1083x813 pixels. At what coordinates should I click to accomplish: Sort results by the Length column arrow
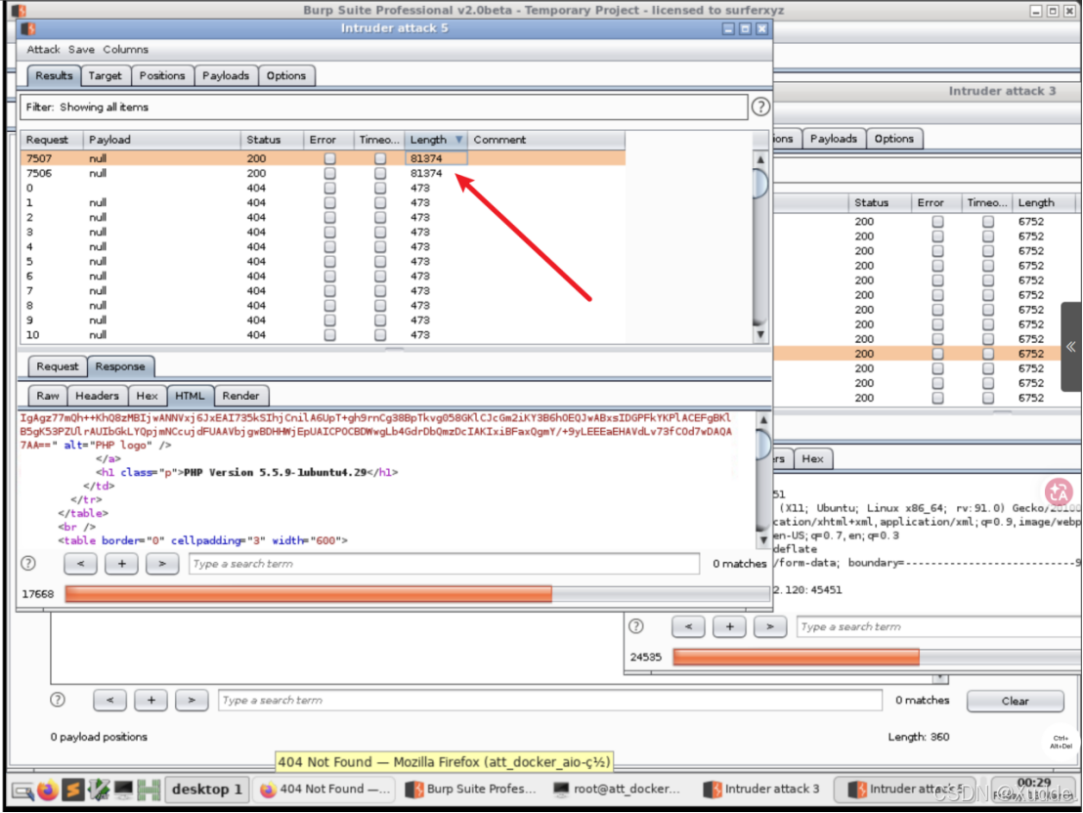pyautogui.click(x=458, y=140)
